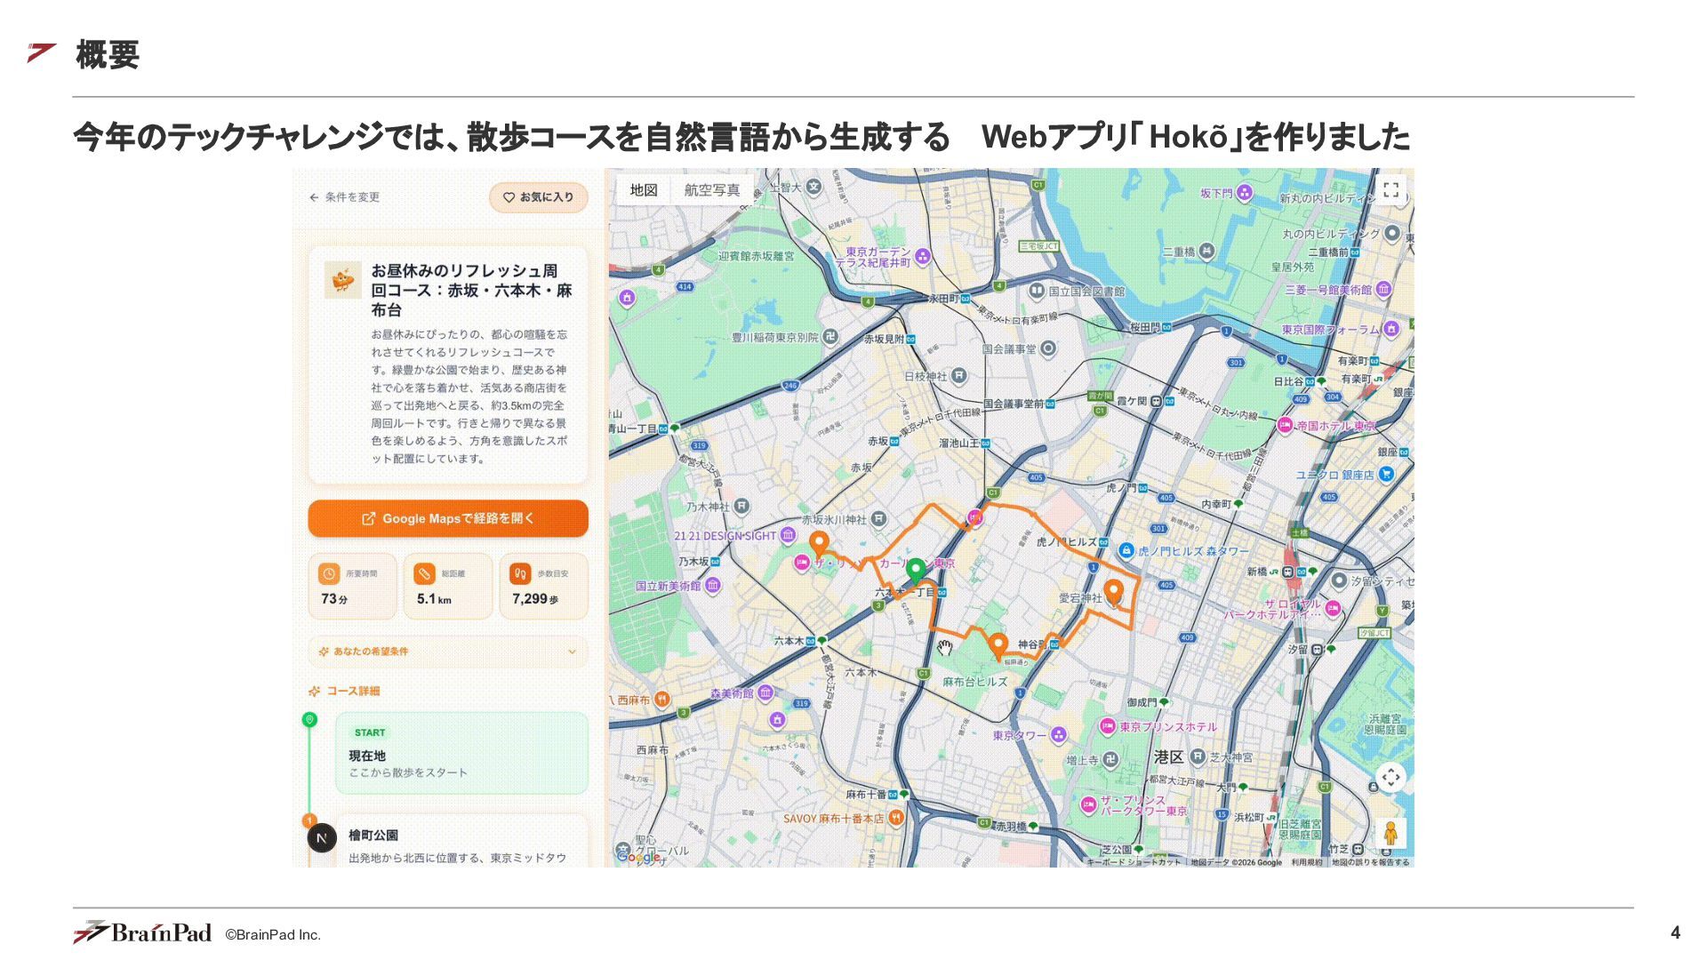Click the sparkle icon beside コース詳細
The width and height of the screenshot is (1707, 960).
point(314,691)
